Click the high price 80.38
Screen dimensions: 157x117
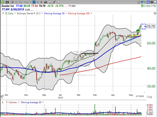27,6
